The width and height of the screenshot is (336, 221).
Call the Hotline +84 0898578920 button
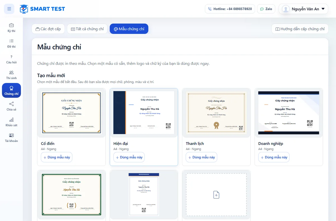tap(230, 9)
